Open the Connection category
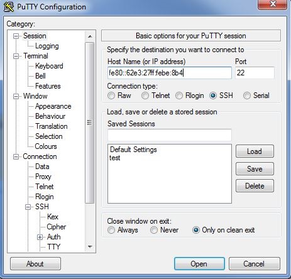Image resolution: width=291 pixels, height=279 pixels. (x=40, y=156)
